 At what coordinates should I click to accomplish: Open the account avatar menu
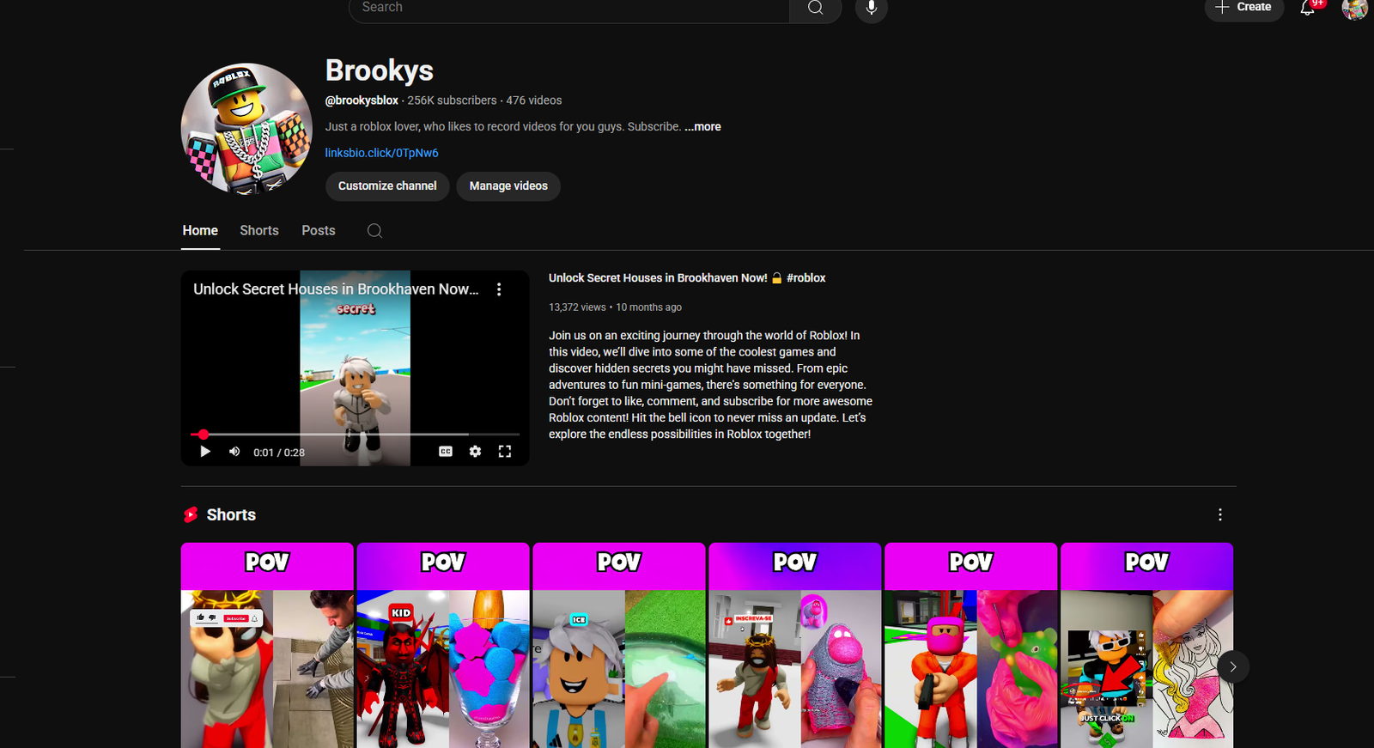pos(1354,9)
